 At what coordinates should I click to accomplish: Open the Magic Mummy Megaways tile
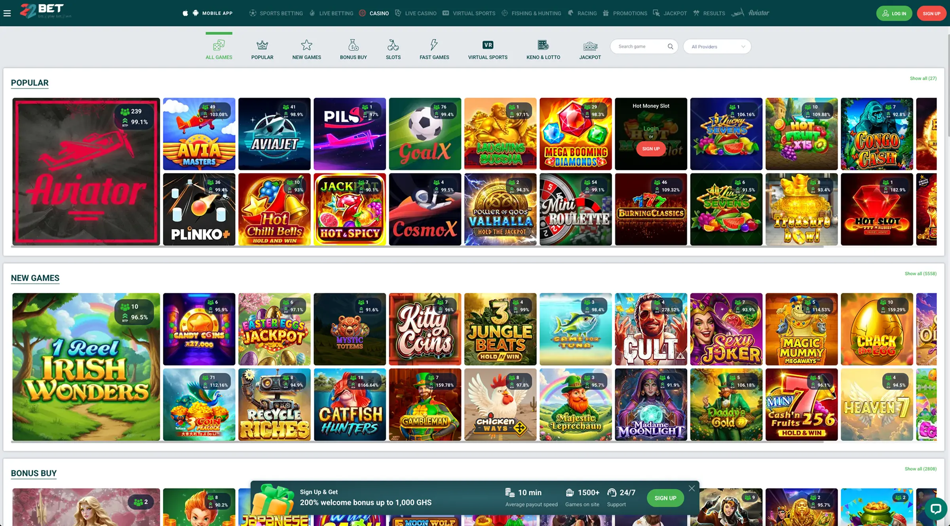[x=802, y=329]
